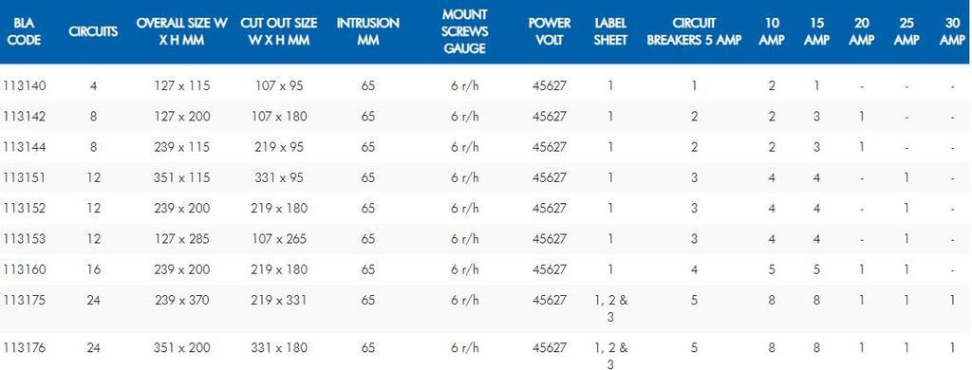
Task: Select the INTRUSION MM header
Action: (367, 31)
